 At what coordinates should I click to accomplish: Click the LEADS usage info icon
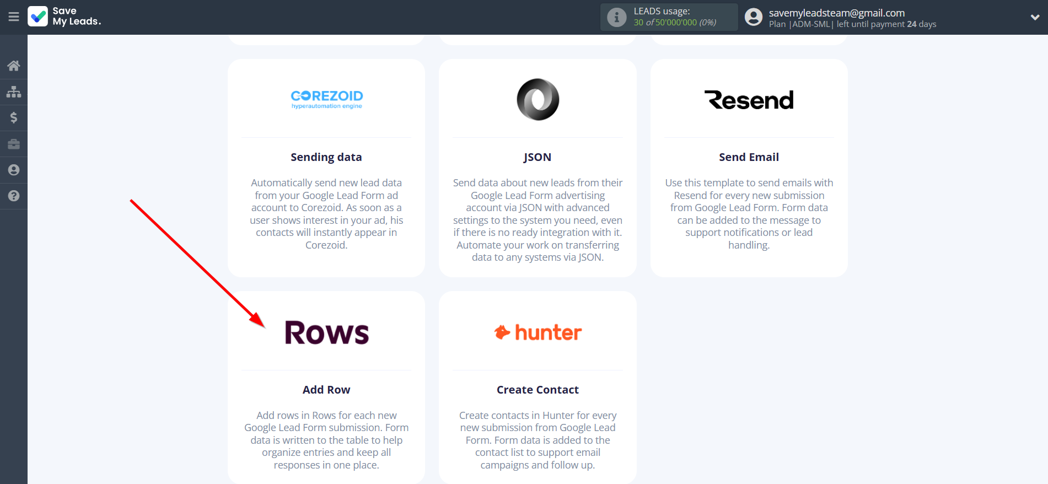tap(616, 18)
